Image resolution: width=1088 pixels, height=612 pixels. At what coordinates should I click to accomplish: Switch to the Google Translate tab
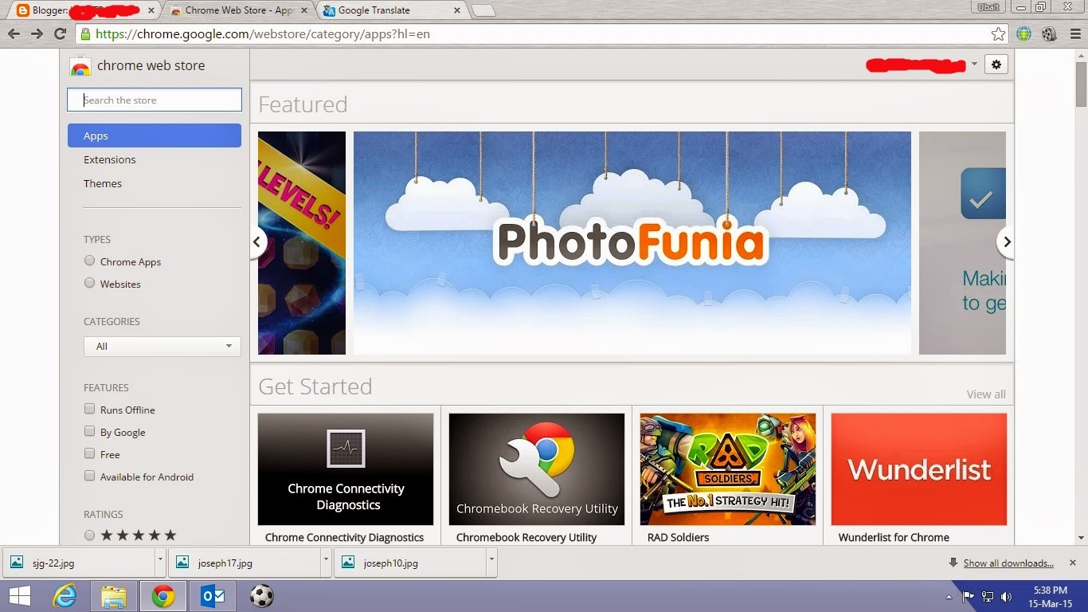[393, 10]
